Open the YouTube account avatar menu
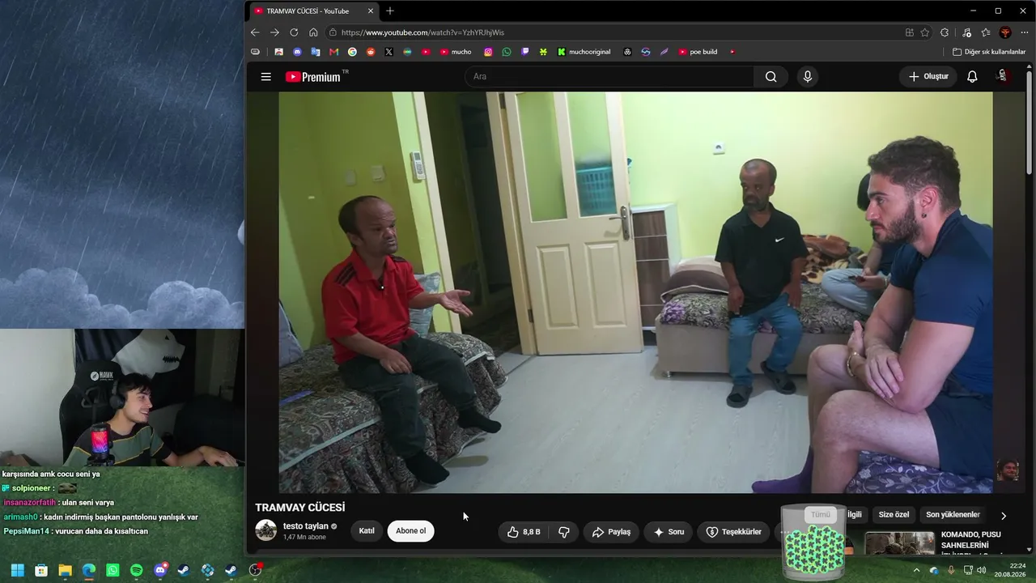The image size is (1036, 583). tap(1002, 76)
